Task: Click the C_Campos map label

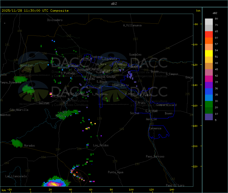Action: tap(172, 74)
